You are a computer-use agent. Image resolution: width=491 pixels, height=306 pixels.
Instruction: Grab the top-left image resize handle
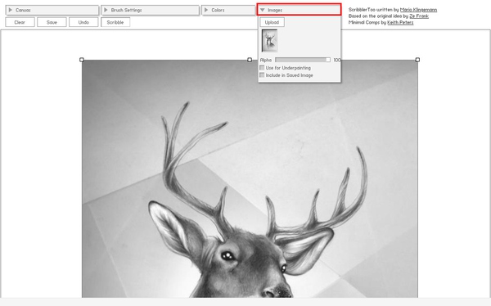coord(82,60)
